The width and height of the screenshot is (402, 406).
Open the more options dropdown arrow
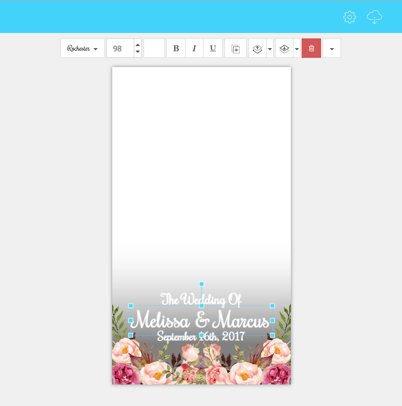point(332,49)
